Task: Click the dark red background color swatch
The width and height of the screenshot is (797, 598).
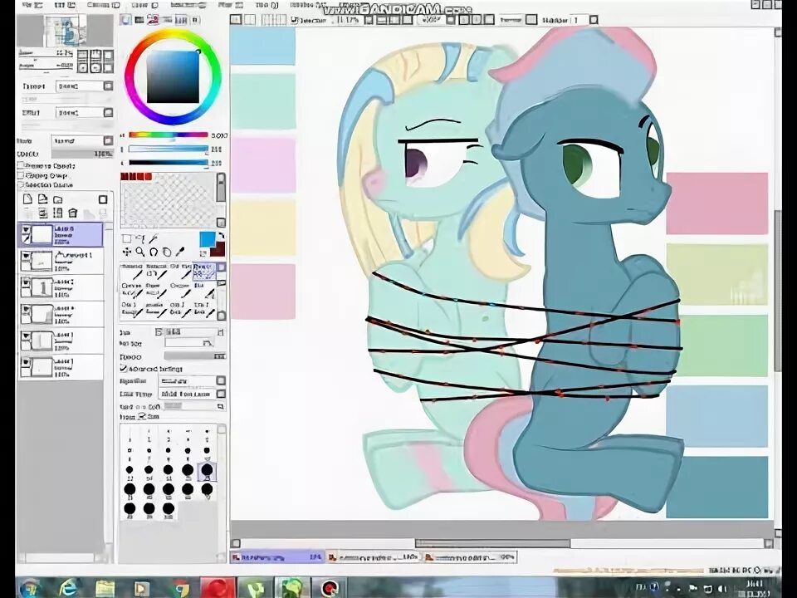Action: pyautogui.click(x=218, y=250)
